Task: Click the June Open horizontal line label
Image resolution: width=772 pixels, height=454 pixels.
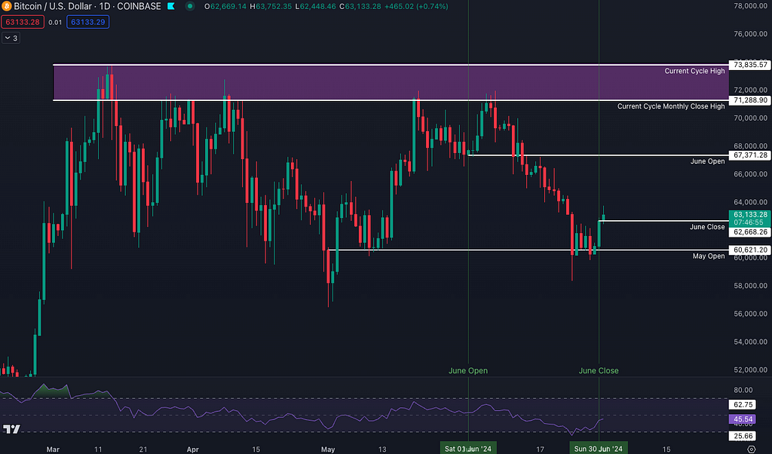Action: (707, 161)
